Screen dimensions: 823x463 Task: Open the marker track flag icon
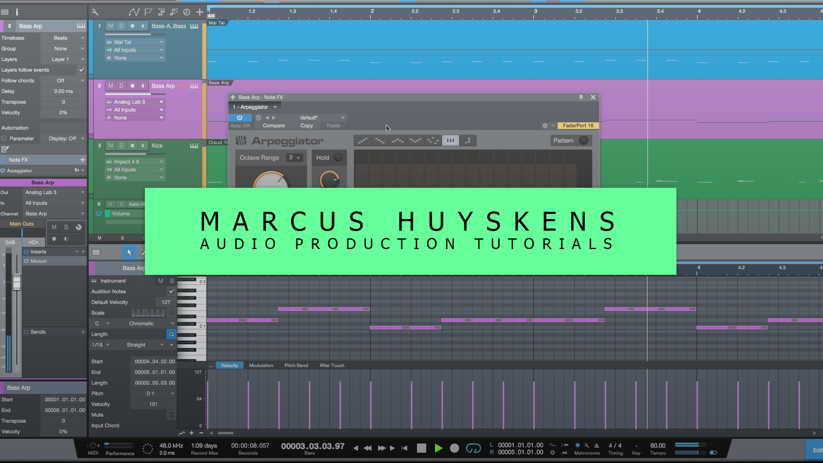(148, 12)
